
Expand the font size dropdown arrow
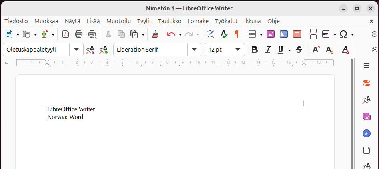[x=238, y=50]
